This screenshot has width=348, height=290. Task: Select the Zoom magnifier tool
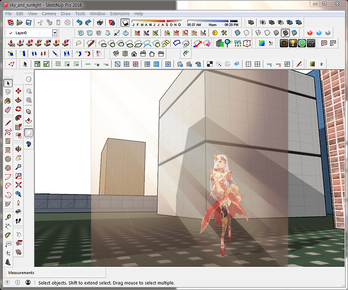pos(18,166)
